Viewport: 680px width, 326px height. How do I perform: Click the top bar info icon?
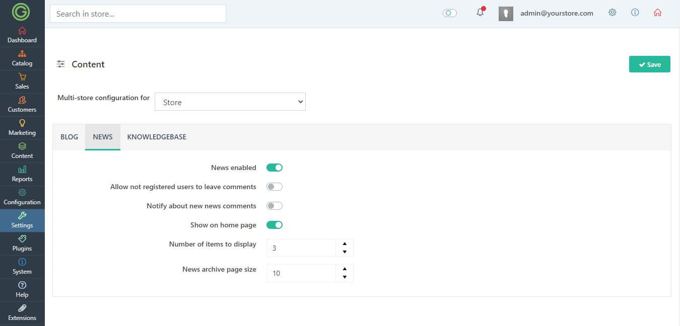(635, 13)
